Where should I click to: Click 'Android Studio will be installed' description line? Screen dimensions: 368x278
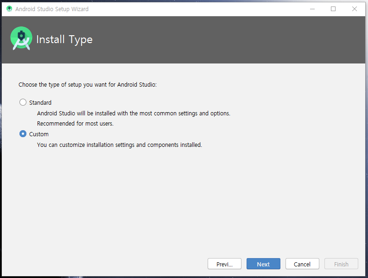point(133,114)
